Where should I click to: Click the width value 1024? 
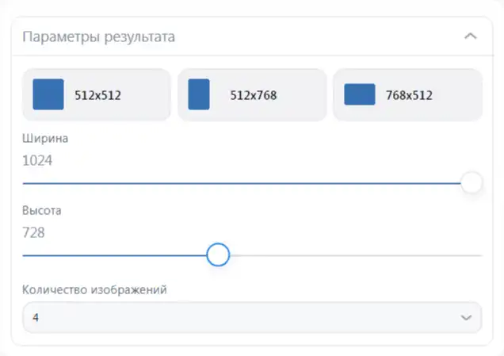(37, 160)
